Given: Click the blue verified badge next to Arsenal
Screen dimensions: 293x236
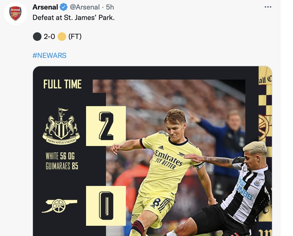Looking at the screenshot, I should tap(63, 6).
